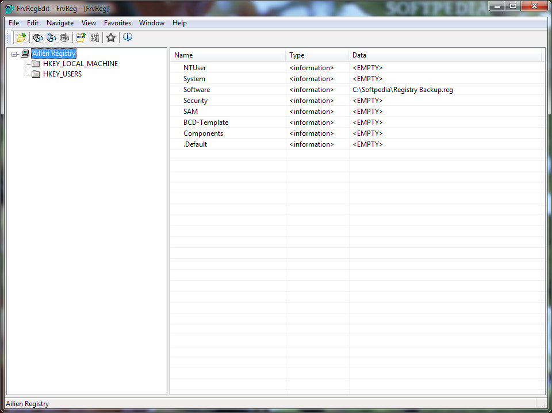The image size is (552, 413).
Task: Click the HKEY notepad toolbar icon
Action: coord(81,37)
